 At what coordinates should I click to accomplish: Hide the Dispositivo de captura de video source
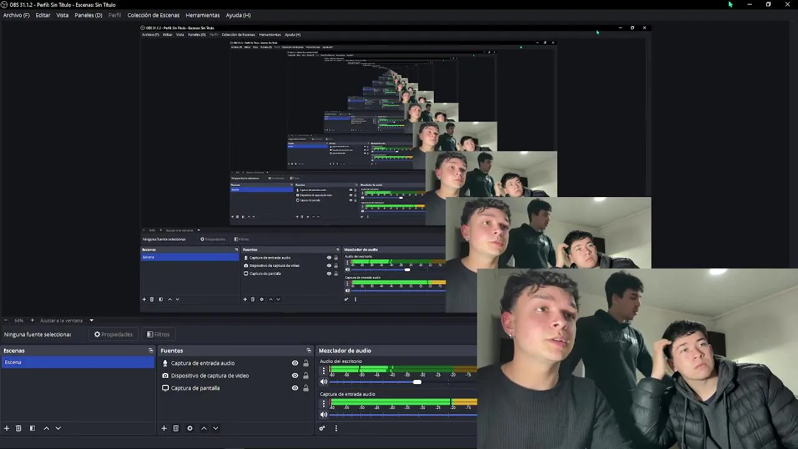[x=295, y=375]
